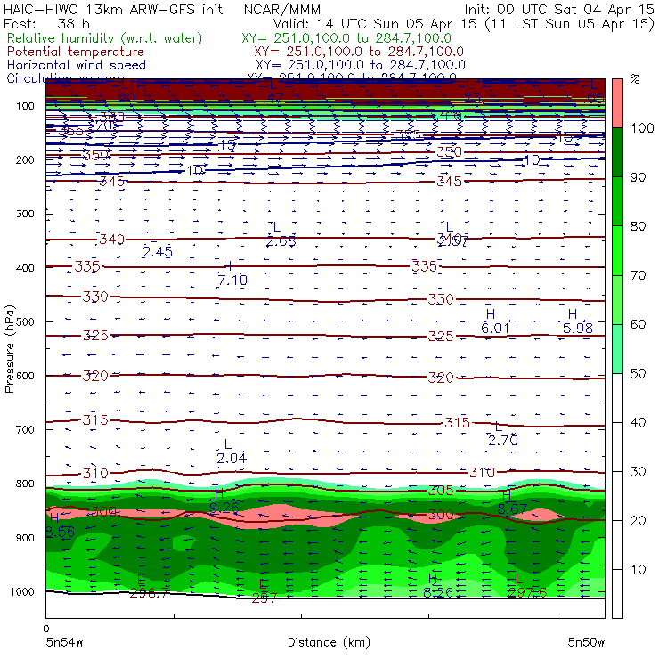Click the "H 8.56" wind maximum marker
The image size is (659, 659).
(x=60, y=525)
